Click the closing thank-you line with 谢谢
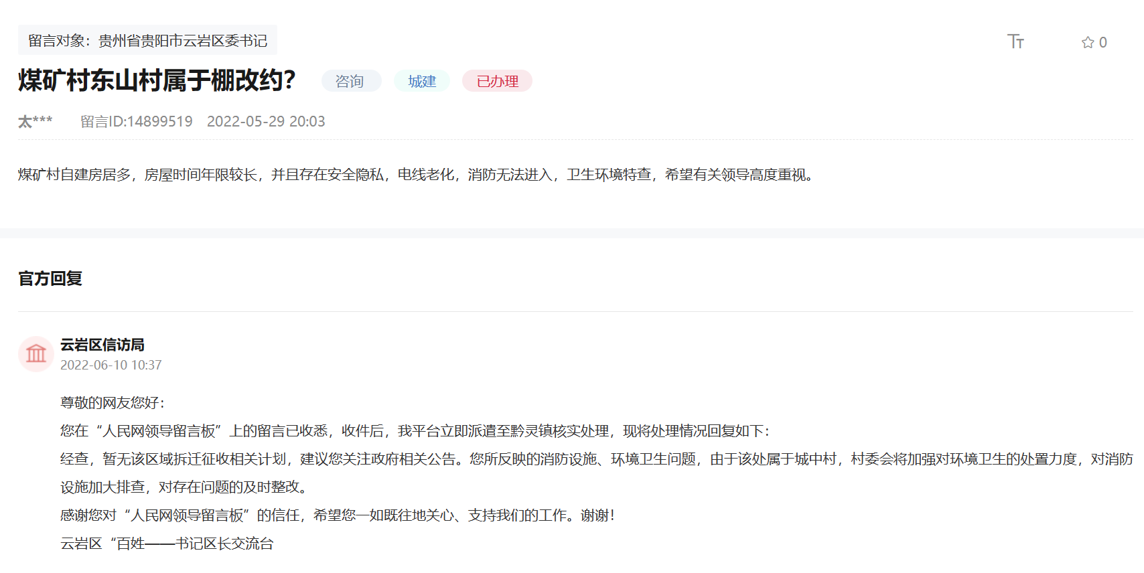The height and width of the screenshot is (573, 1144). (338, 515)
